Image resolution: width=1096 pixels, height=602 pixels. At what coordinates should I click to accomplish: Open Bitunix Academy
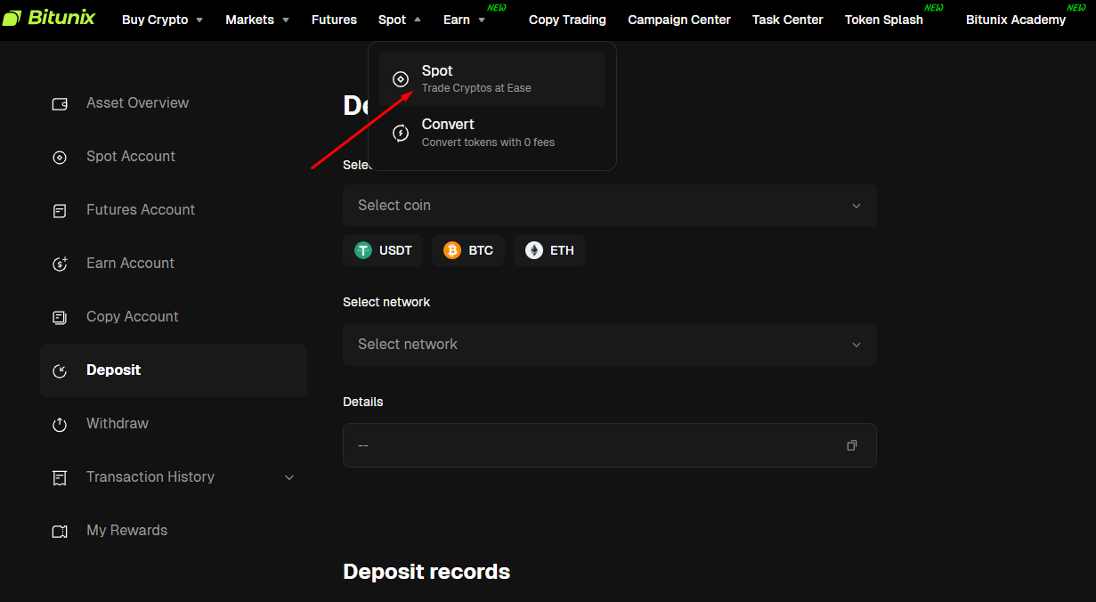tap(1016, 20)
